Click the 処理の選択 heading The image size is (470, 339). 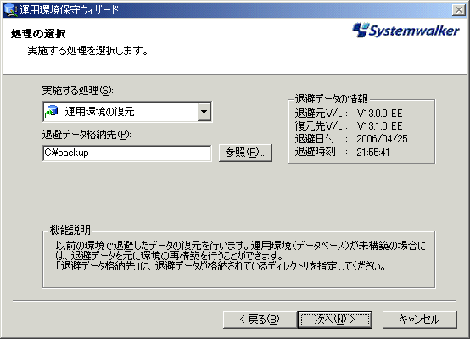(38, 34)
